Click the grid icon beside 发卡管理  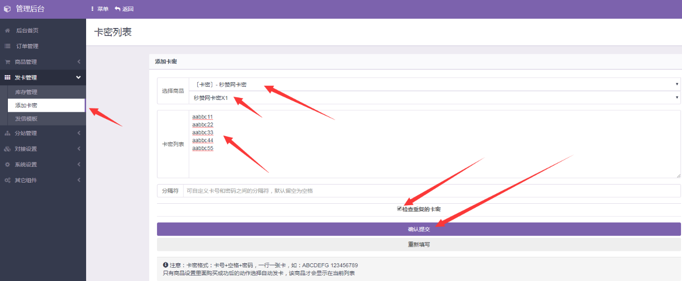click(x=7, y=78)
